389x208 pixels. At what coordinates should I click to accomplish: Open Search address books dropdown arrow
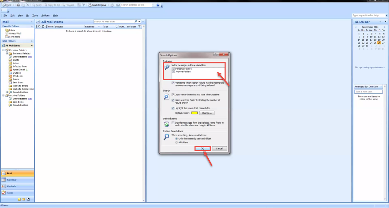coord(153,5)
